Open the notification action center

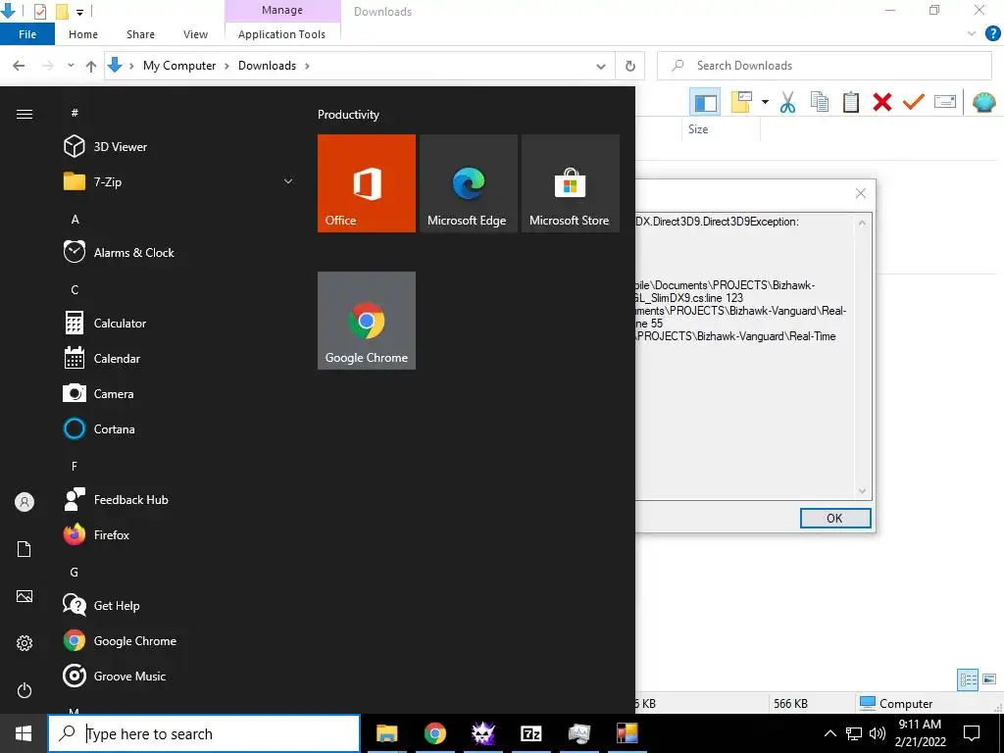tap(972, 733)
